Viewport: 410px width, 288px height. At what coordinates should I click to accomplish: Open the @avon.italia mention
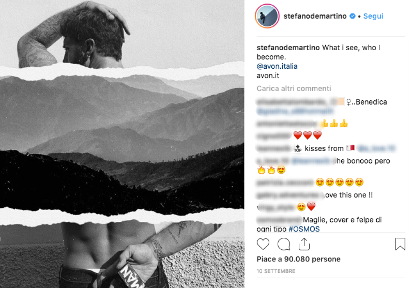tap(277, 66)
